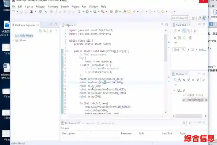Image resolution: width=217 pixels, height=145 pixels.
Task: Click the New Task icon in Task List
Action: pyautogui.click(x=175, y=31)
